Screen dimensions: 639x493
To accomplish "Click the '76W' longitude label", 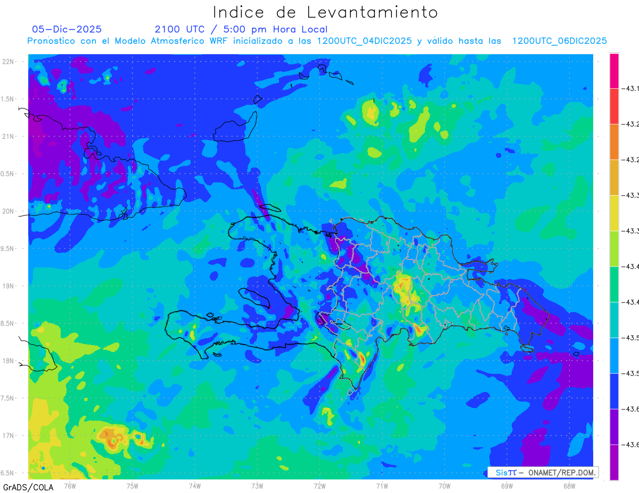I will (70, 486).
